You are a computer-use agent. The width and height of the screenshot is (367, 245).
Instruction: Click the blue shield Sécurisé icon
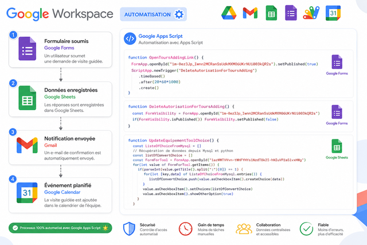[129, 229]
